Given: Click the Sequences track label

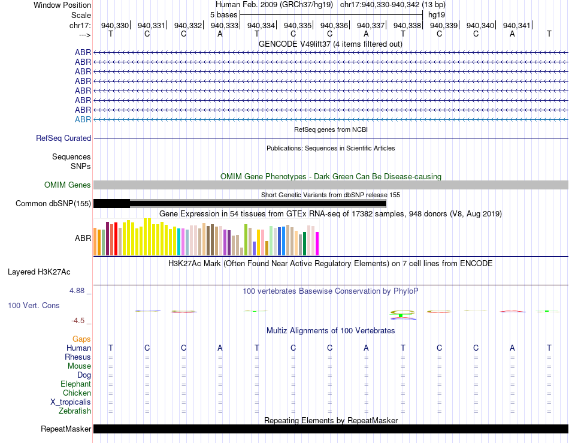Looking at the screenshot, I should pyautogui.click(x=71, y=157).
